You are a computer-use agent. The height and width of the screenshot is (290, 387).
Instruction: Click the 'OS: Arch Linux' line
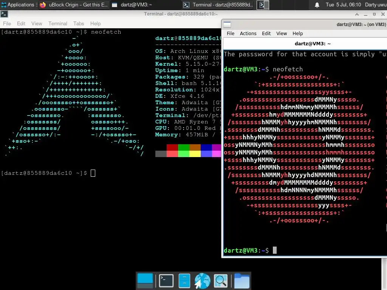tap(188, 51)
